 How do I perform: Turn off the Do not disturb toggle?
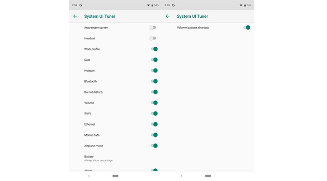point(154,92)
